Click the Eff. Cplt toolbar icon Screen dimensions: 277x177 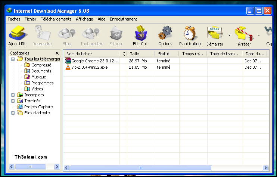click(x=141, y=33)
